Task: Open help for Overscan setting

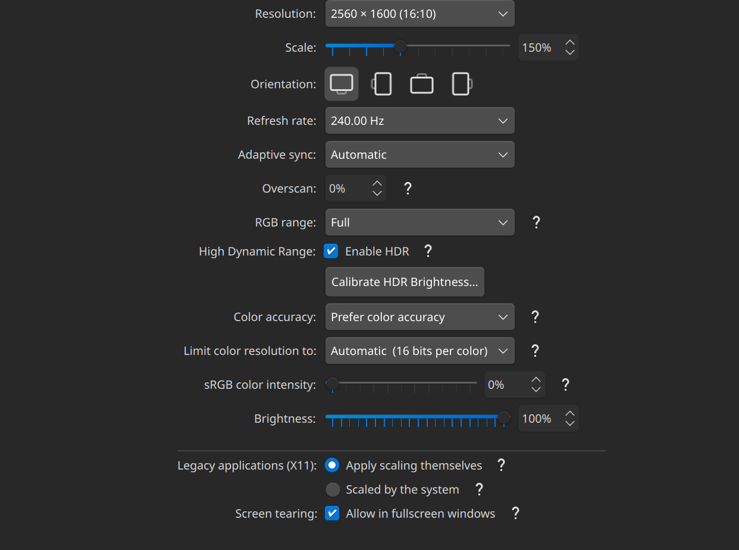Action: click(408, 188)
